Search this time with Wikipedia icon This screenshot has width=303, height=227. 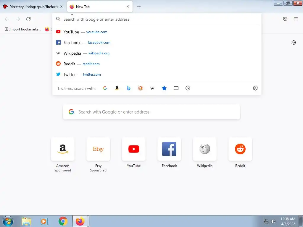(x=152, y=88)
